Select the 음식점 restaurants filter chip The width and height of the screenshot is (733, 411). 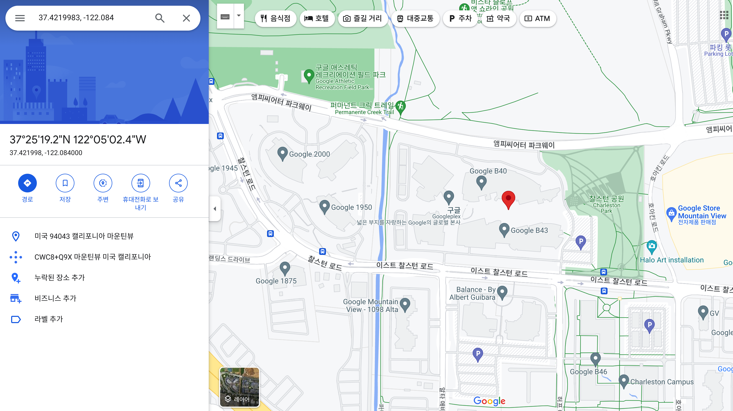coord(275,18)
